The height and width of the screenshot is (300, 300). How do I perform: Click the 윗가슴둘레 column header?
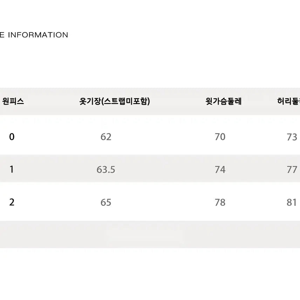(x=223, y=101)
